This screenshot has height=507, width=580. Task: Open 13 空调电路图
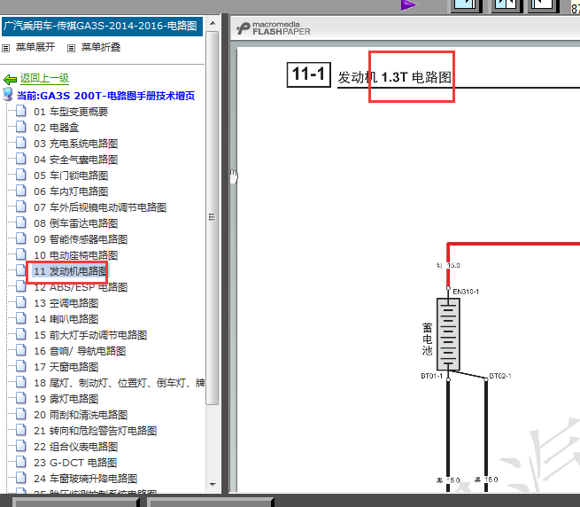click(x=66, y=303)
